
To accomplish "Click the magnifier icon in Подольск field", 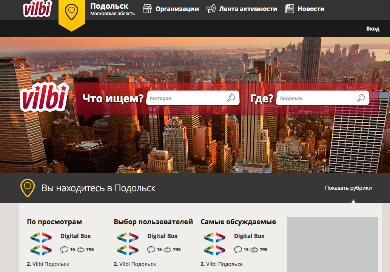I will click(x=361, y=98).
